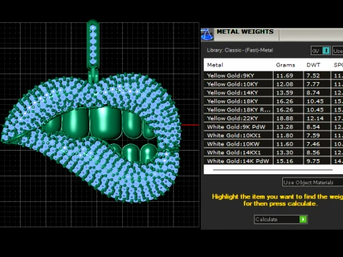Screen dimensions: 343x257
Task: Click the 13.28 grams cell
Action: [288, 127]
